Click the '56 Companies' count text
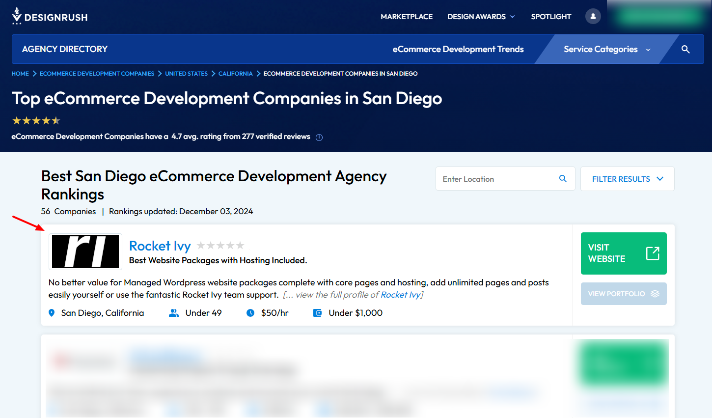The height and width of the screenshot is (418, 712). [x=69, y=211]
